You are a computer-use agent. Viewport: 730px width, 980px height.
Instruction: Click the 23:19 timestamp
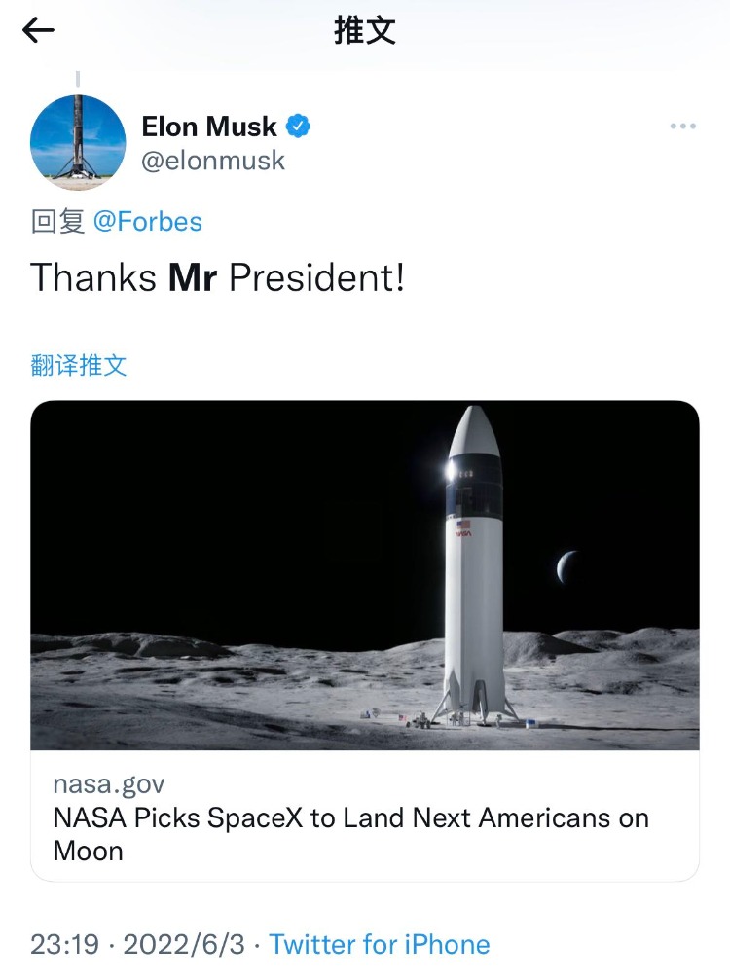(63, 944)
